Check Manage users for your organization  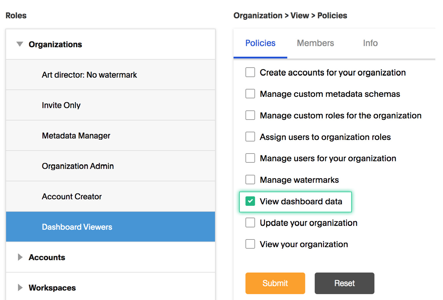click(250, 158)
